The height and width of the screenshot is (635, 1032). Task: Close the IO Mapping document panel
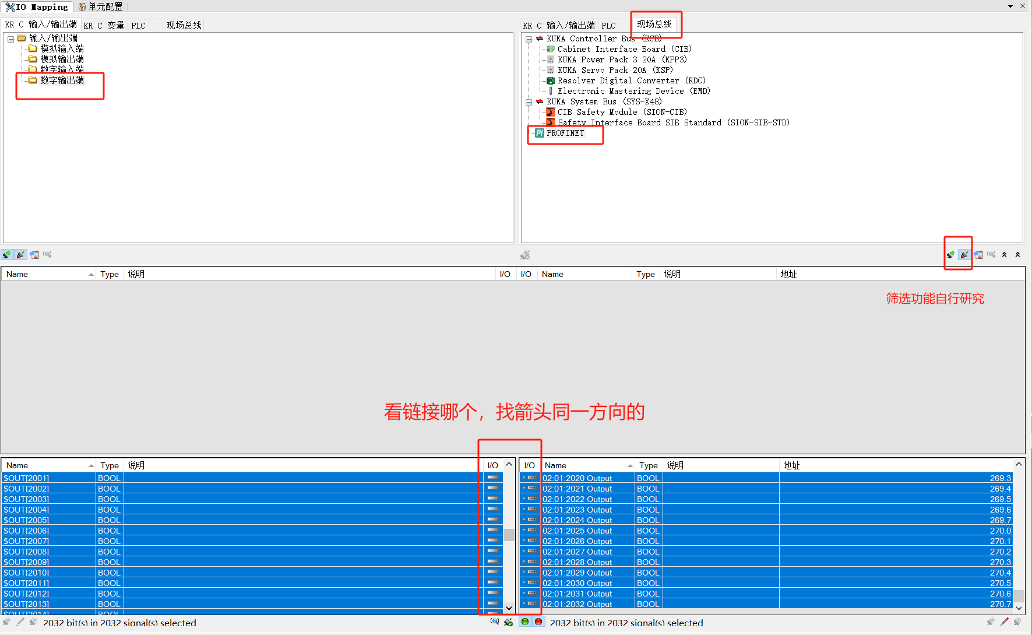pos(1023,6)
